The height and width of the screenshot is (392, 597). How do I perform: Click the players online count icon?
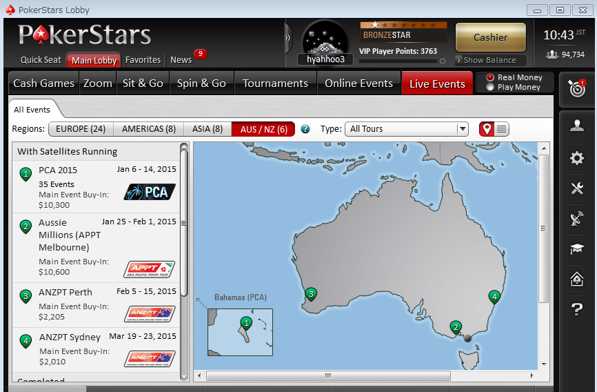tap(552, 55)
